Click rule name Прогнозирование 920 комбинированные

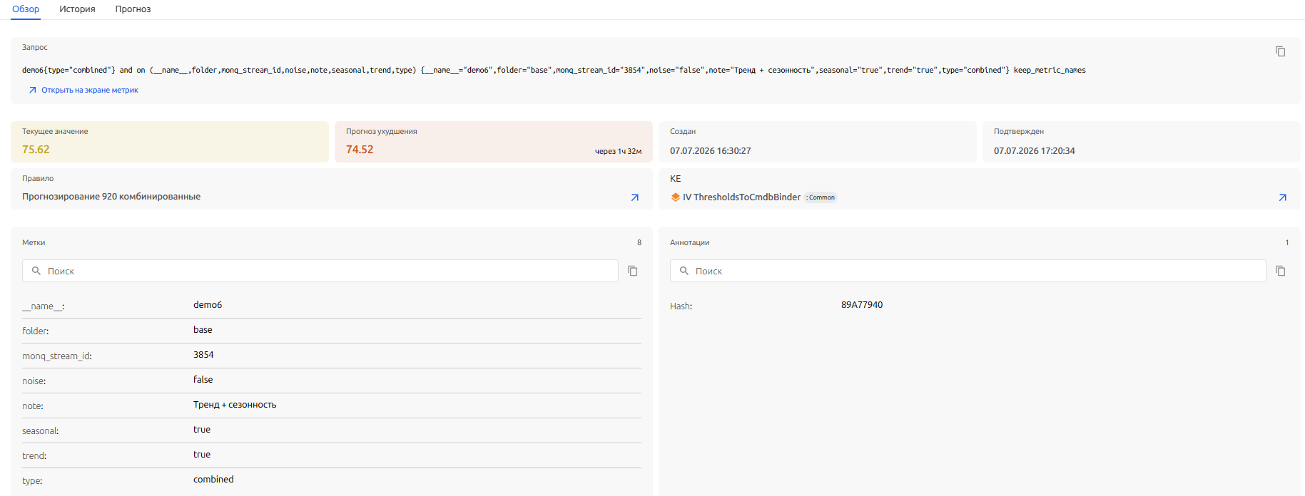pyautogui.click(x=111, y=197)
